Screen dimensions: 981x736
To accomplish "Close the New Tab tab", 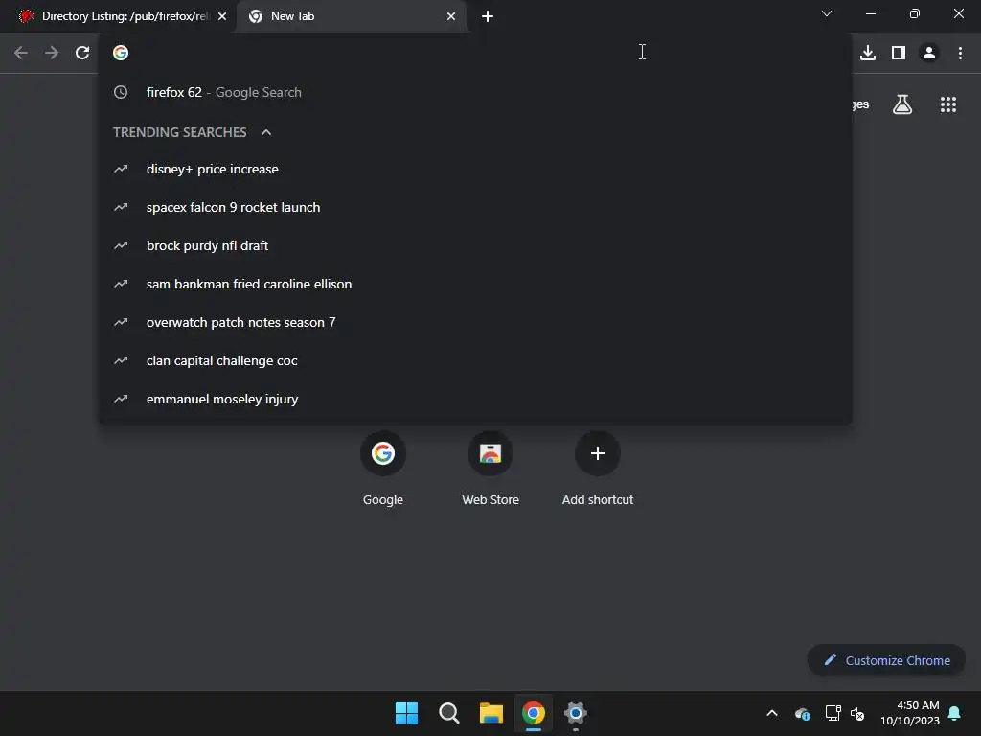I will [451, 16].
